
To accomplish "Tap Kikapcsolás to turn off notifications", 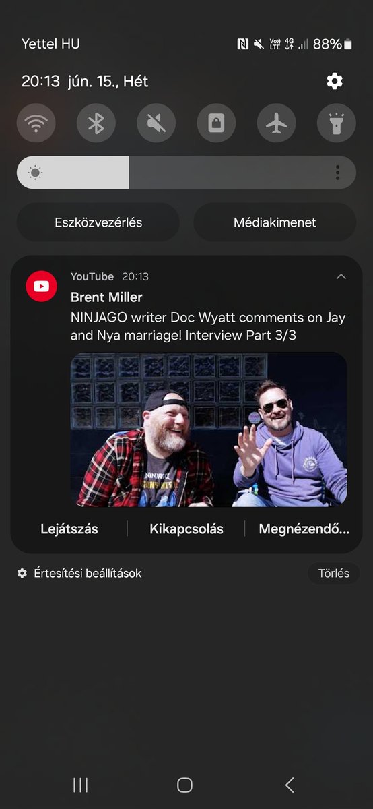I will click(x=186, y=529).
